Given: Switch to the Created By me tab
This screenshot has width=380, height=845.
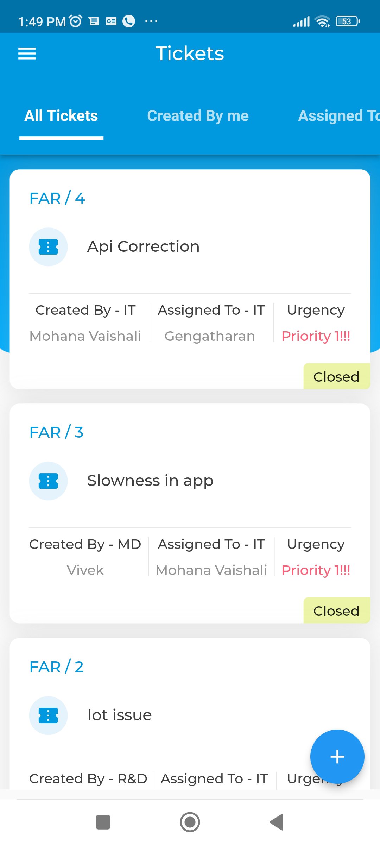Looking at the screenshot, I should (198, 116).
